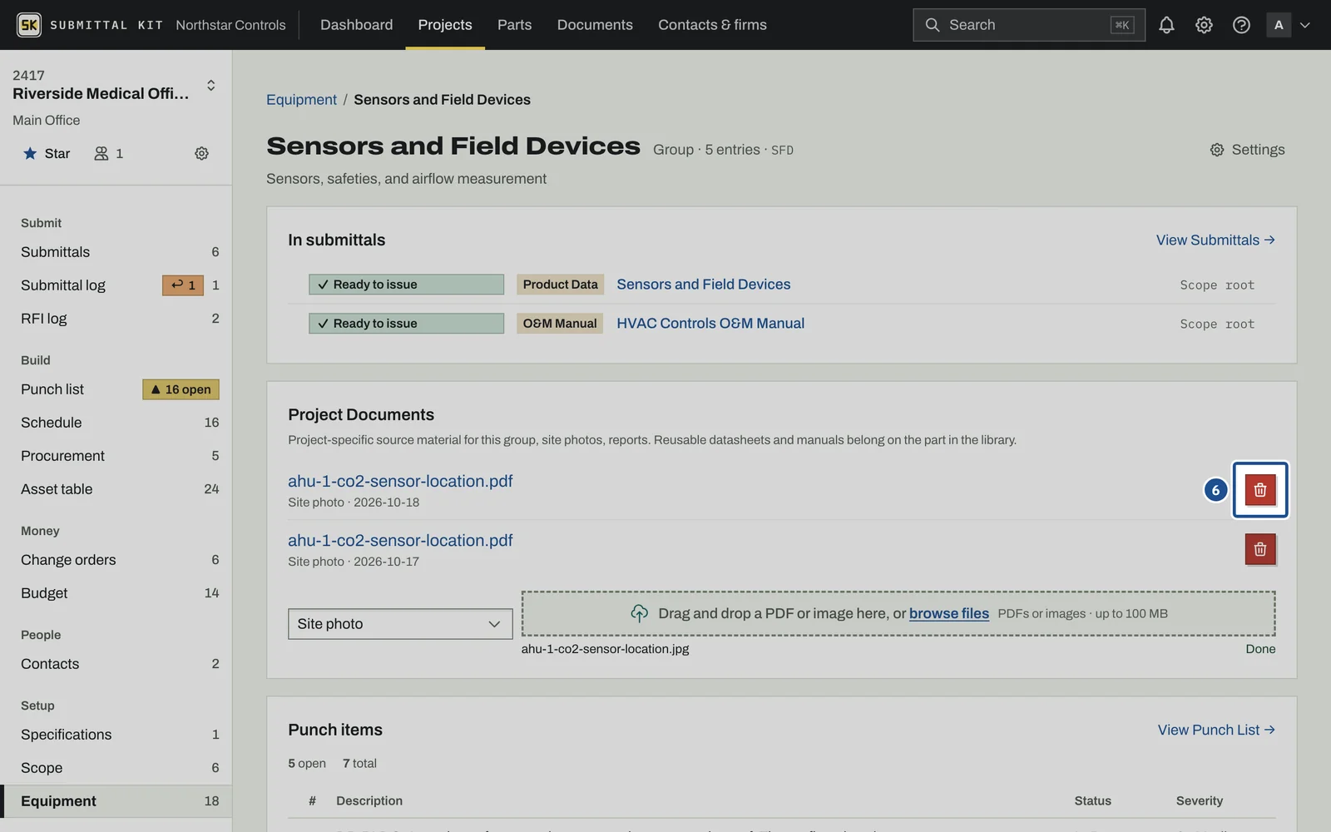Open Asset table in sidebar

click(116, 489)
